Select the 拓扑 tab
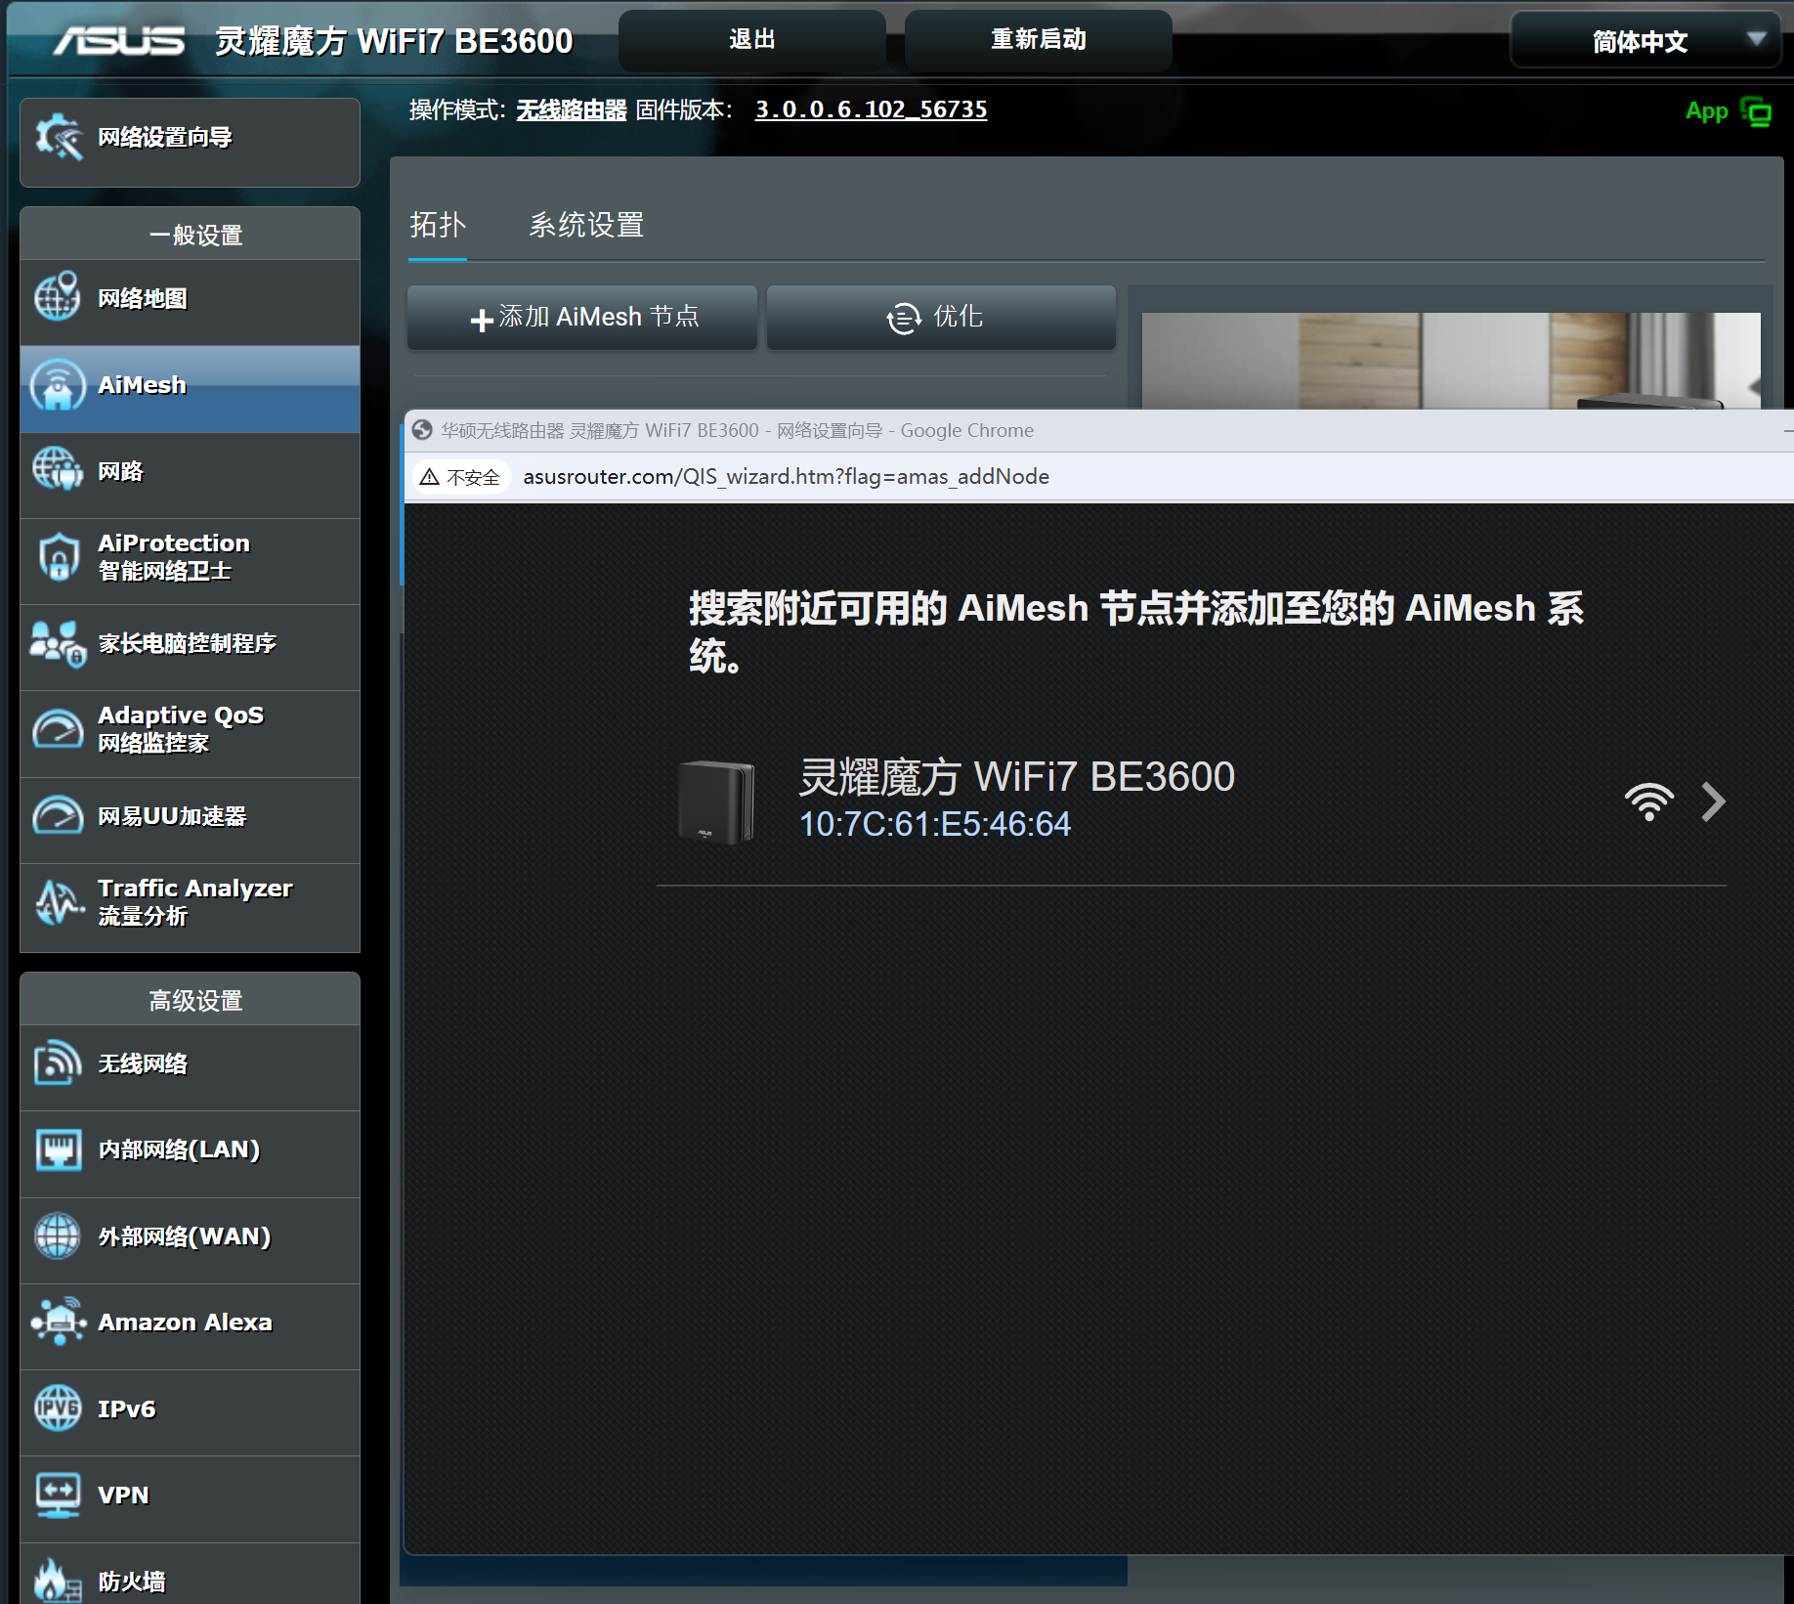The width and height of the screenshot is (1794, 1604). [437, 226]
